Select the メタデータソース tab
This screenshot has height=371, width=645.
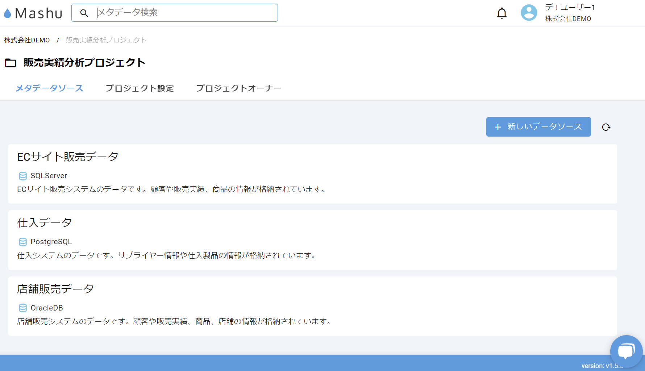tap(49, 88)
